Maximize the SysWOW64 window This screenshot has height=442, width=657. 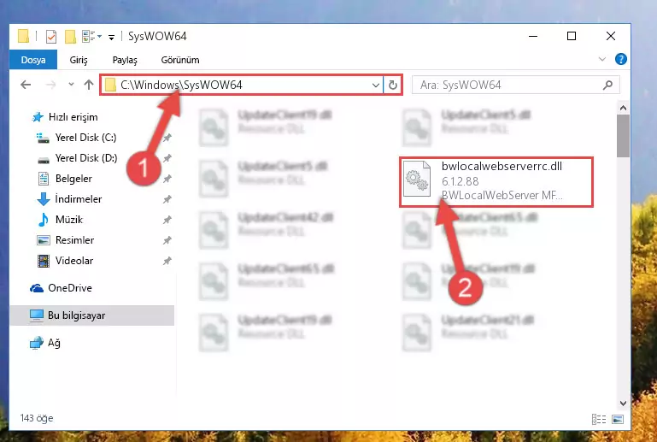tap(571, 37)
